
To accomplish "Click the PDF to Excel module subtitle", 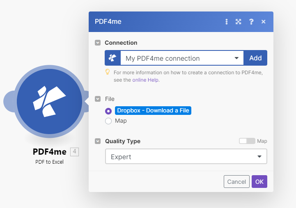I will 49,162.
